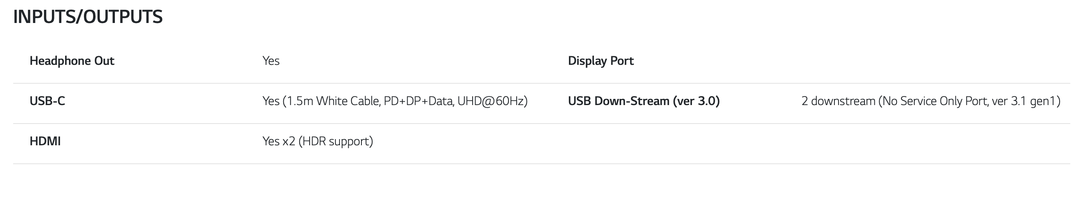Screen dimensions: 1081x197
Task: Select the Headphone Out label
Action: [x=72, y=61]
